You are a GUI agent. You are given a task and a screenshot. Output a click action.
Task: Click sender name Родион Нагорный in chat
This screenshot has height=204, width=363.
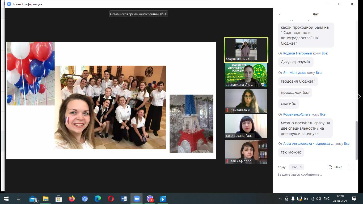297,53
